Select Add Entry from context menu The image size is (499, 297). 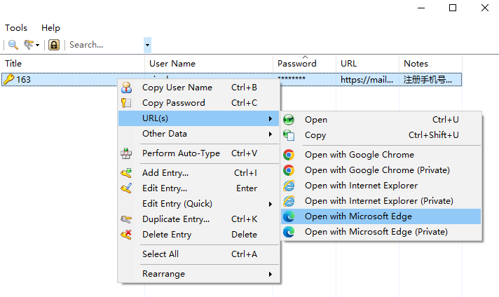(x=165, y=173)
